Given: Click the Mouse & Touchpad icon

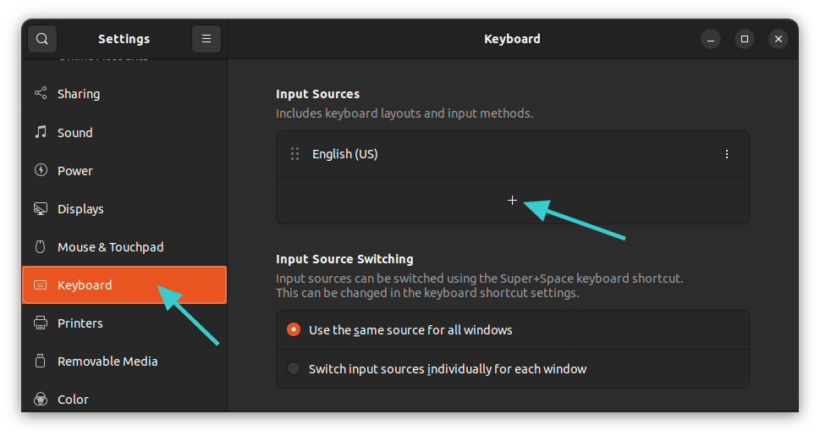Looking at the screenshot, I should click(40, 247).
